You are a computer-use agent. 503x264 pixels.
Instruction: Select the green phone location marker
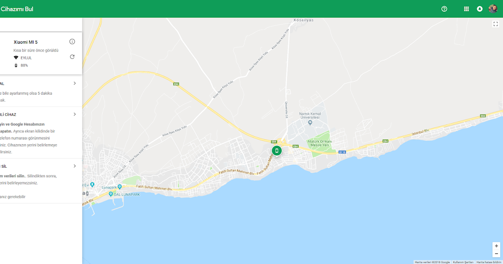tap(276, 150)
